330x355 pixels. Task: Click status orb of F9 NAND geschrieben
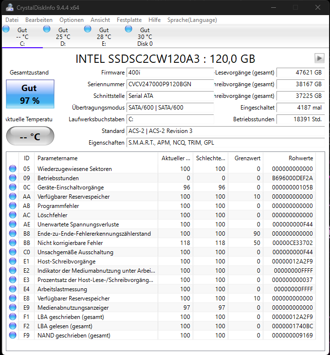(13, 336)
